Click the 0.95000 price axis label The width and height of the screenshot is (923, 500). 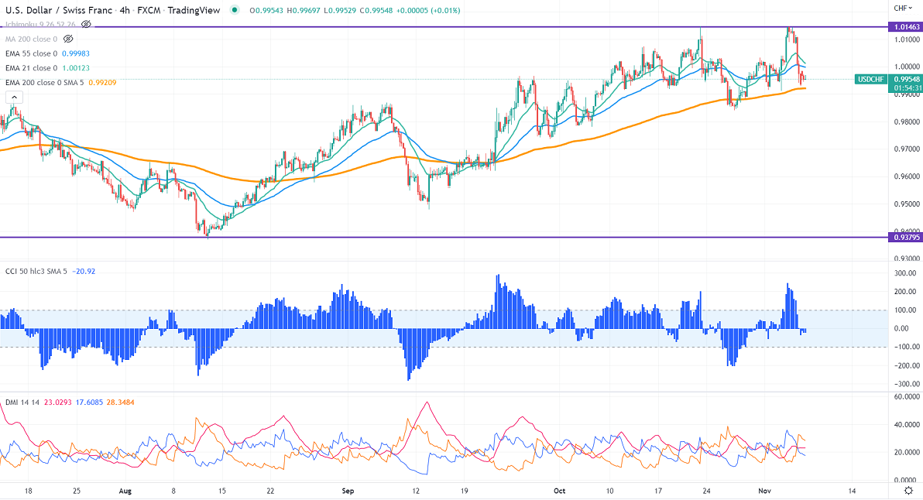pyautogui.click(x=906, y=204)
